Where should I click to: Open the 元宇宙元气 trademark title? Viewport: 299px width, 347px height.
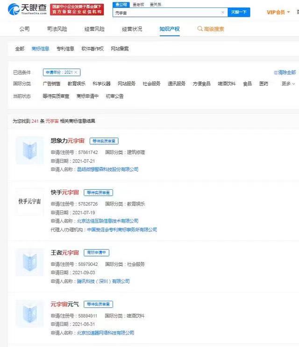coord(65,304)
